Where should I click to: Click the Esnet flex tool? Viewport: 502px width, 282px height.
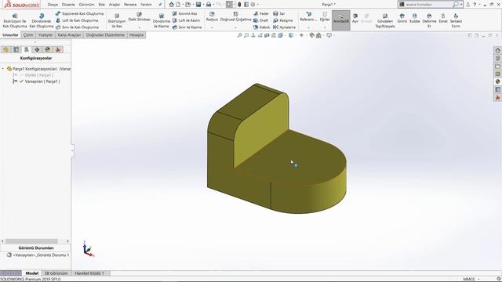[x=443, y=18]
